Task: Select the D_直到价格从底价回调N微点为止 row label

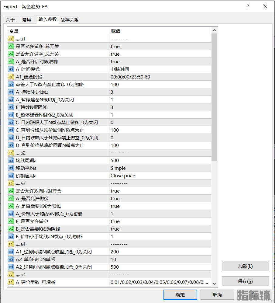Action: [50, 145]
